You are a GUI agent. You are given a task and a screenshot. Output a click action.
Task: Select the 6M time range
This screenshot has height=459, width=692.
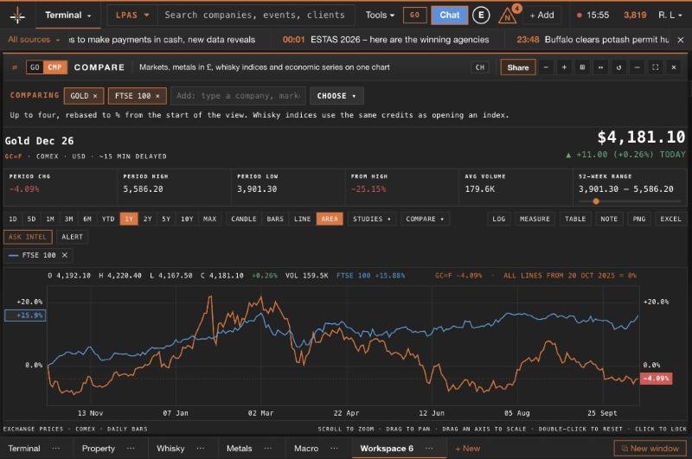pyautogui.click(x=87, y=220)
